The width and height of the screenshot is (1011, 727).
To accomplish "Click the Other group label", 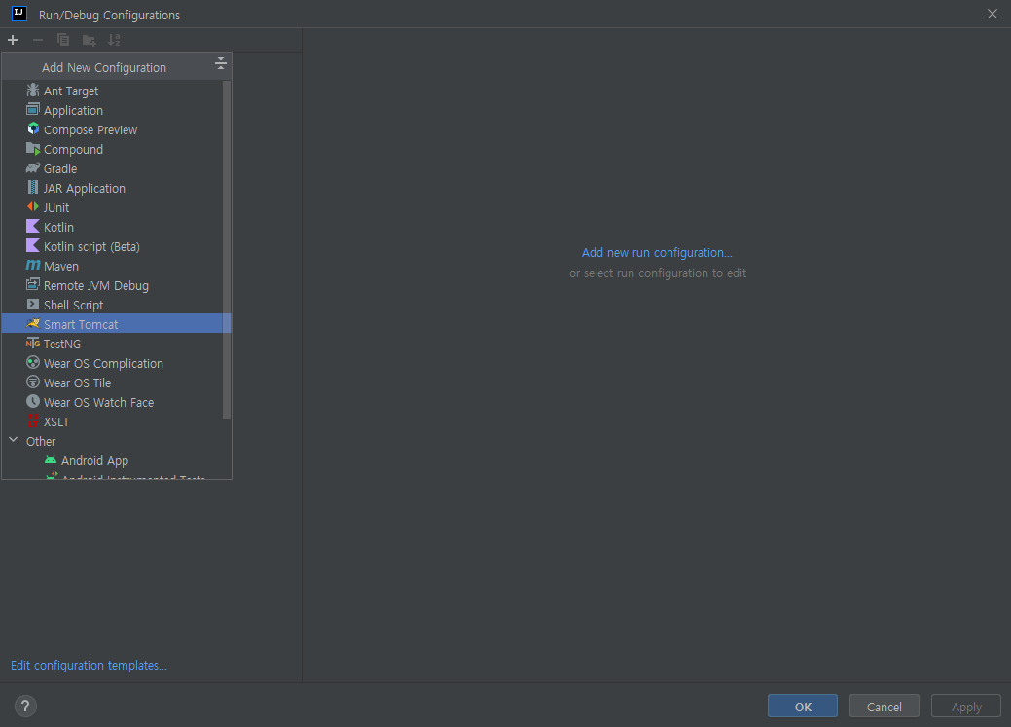I will pos(41,441).
